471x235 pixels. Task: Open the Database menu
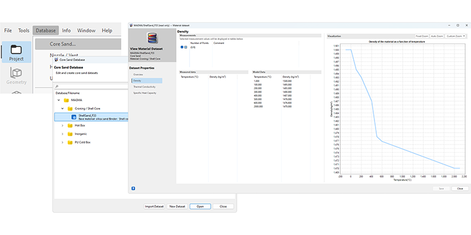click(x=45, y=31)
